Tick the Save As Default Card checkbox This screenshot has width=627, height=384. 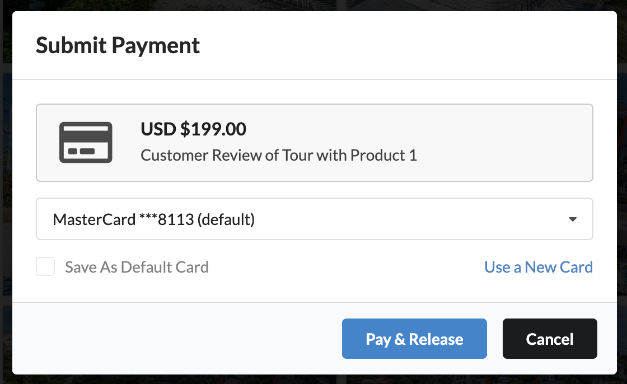coord(45,267)
